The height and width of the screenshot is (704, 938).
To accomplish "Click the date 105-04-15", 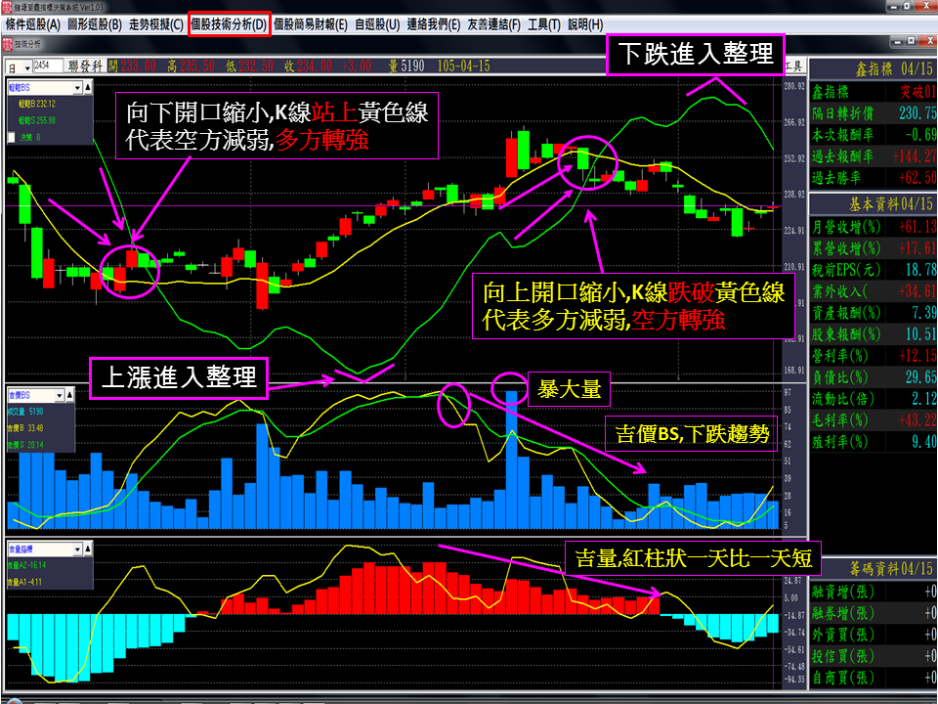I will (x=463, y=66).
